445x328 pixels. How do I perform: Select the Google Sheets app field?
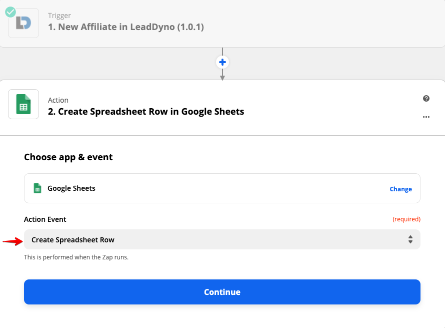[222, 188]
